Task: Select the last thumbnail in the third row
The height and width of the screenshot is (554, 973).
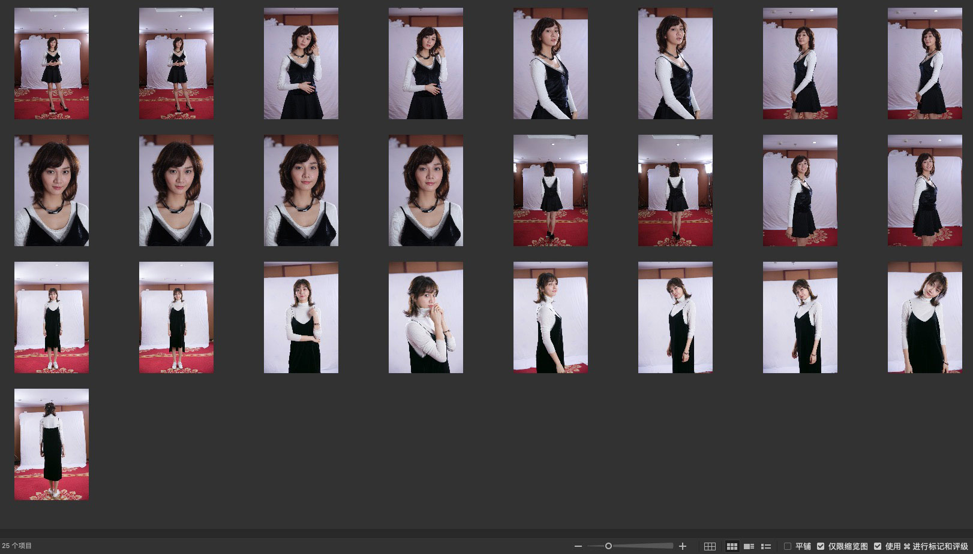Action: pos(925,317)
